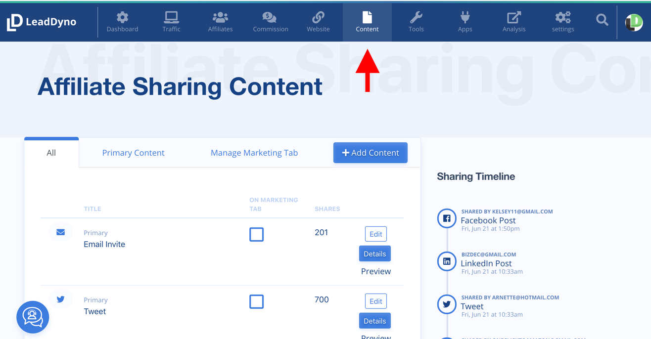Screen dimensions: 651x339
Task: Click SHARED BY ARNETTE@HOTMAIL.COM text
Action: click(510, 297)
